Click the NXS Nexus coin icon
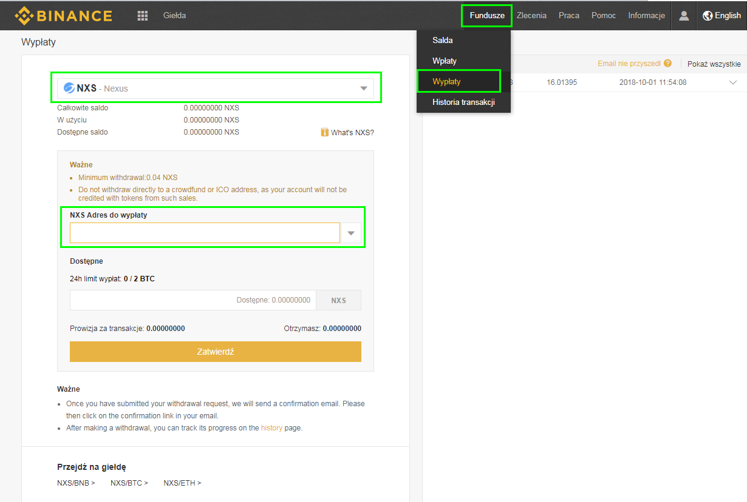747x502 pixels. pos(69,89)
